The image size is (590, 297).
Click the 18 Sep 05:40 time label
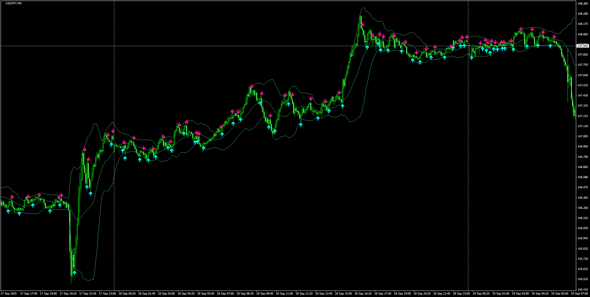coord(206,294)
